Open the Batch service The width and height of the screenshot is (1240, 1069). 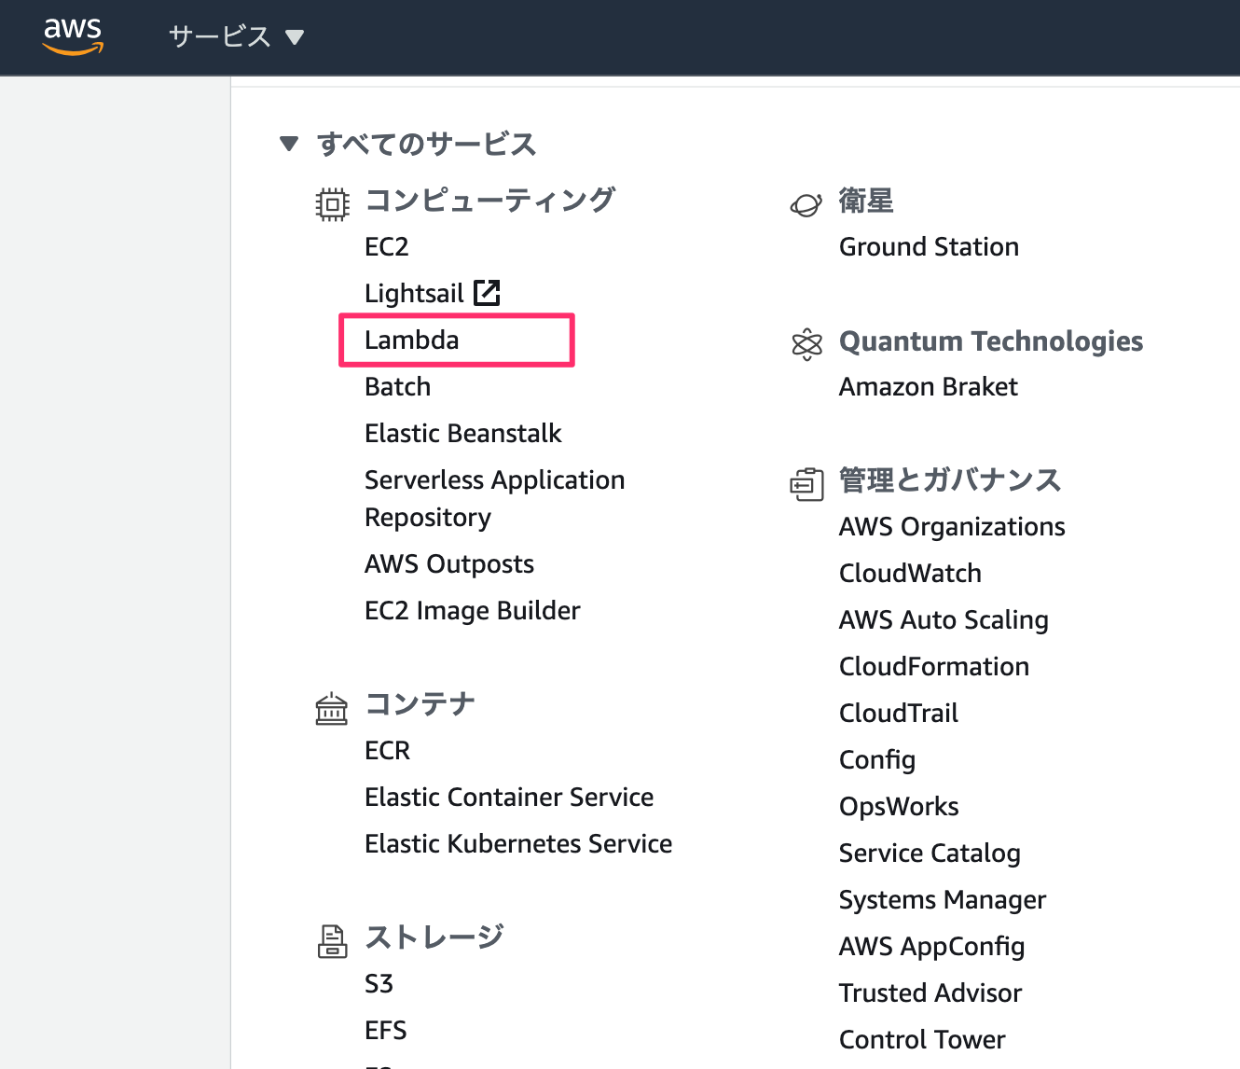pyautogui.click(x=398, y=387)
